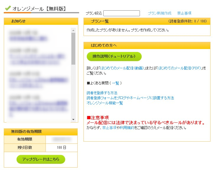Click the 操作説明（チュートリアル） green button
Image resolution: width=214 pixels, height=170 pixels.
tap(114, 56)
